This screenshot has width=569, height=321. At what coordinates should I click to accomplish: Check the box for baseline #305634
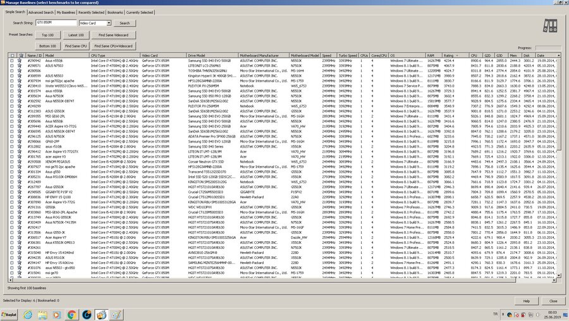point(12,96)
